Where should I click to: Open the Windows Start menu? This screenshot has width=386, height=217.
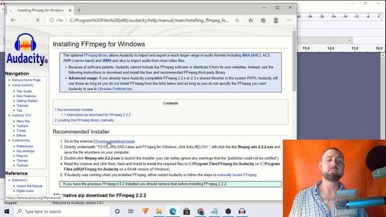click(x=7, y=212)
